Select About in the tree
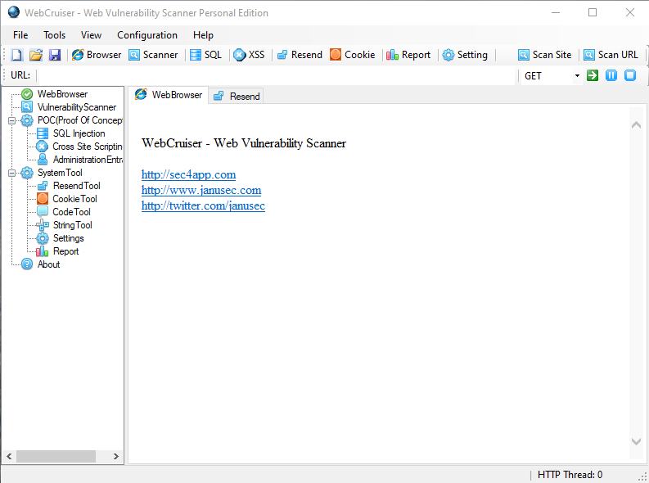 tap(49, 264)
